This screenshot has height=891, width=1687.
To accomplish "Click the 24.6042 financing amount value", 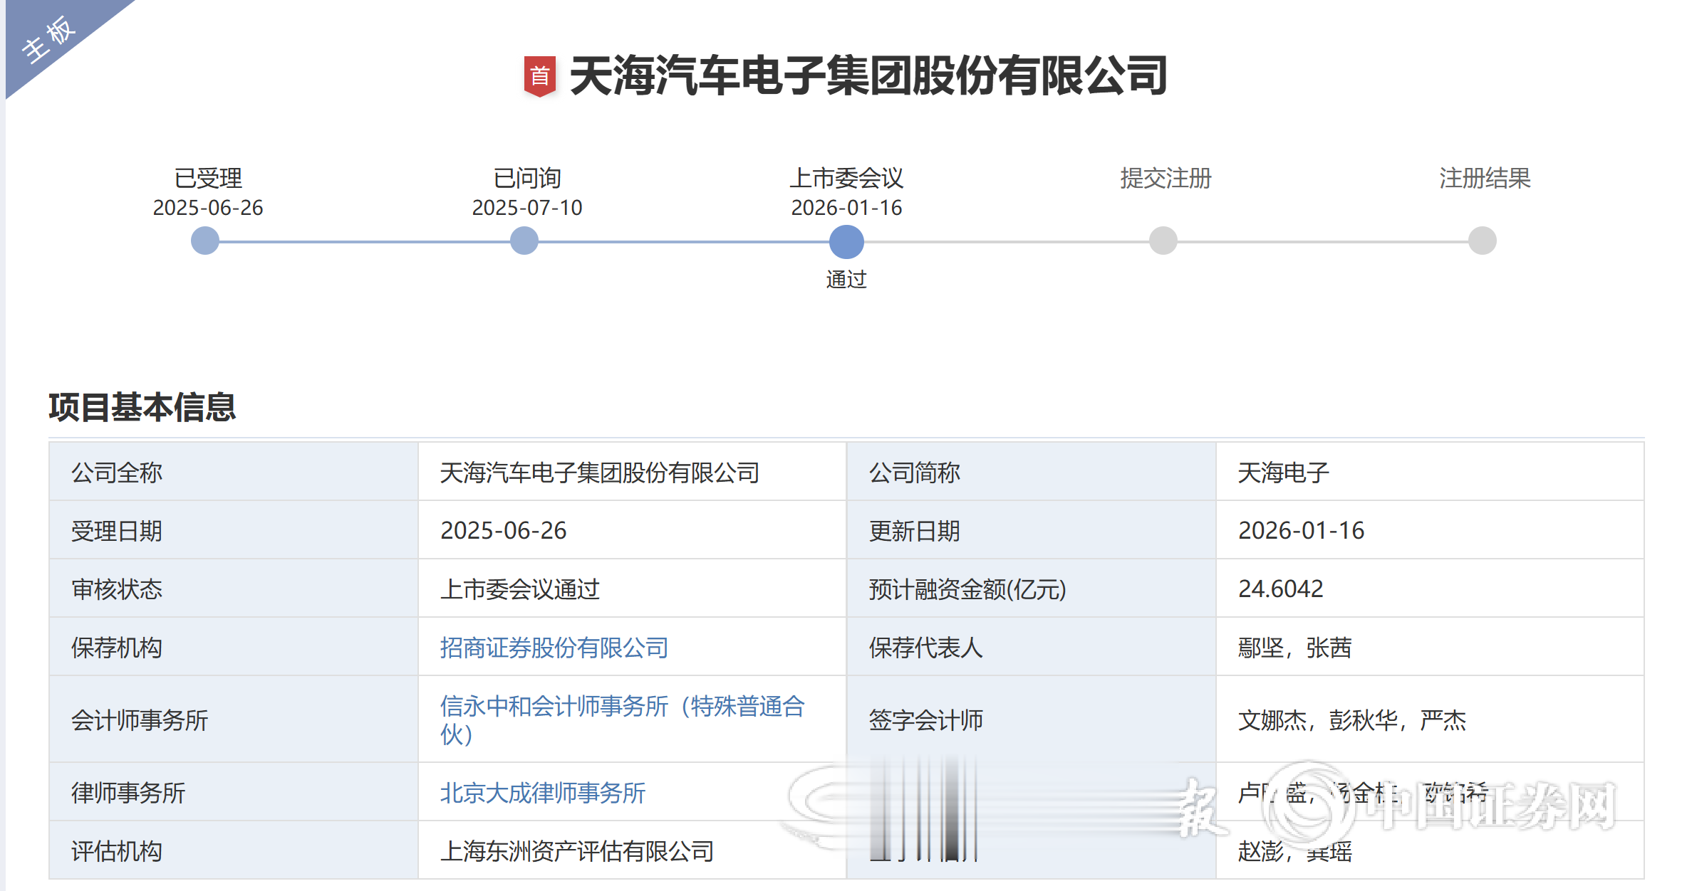I will 1280,589.
